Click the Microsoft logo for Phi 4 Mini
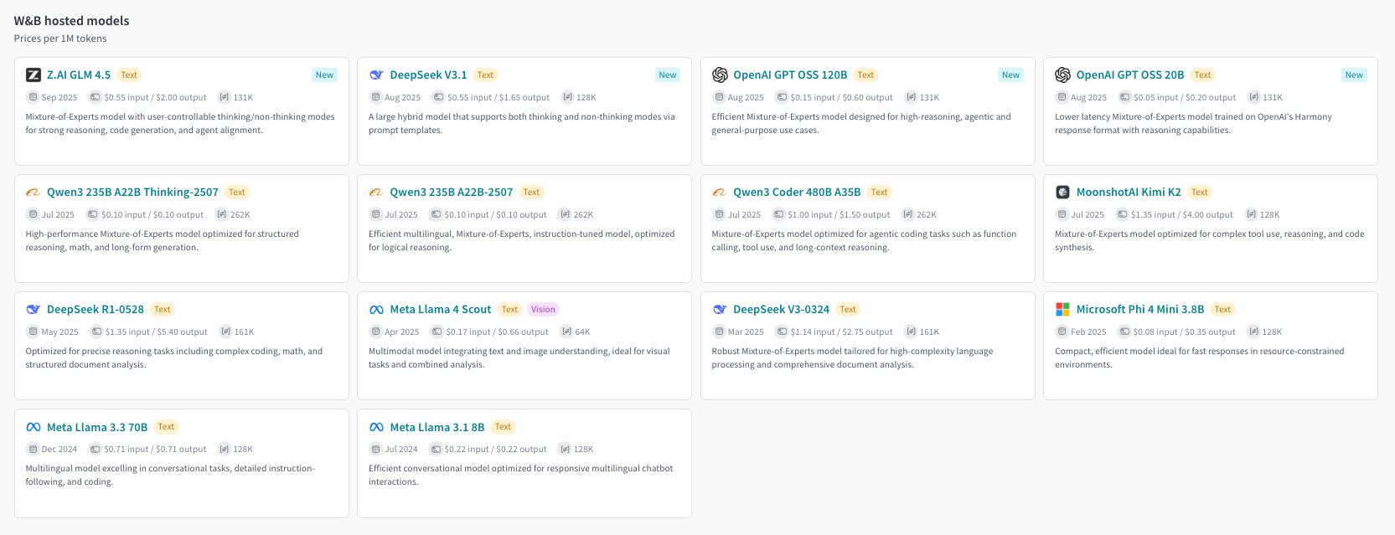Screen dimensions: 1395x535 [x=1062, y=309]
